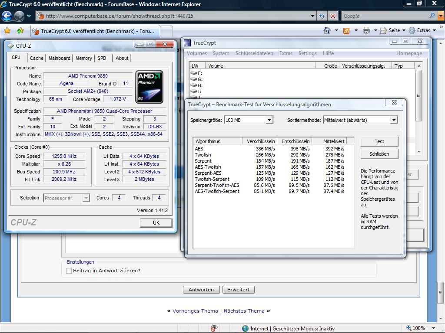Click the stop loading red X icon
Screen dimensions: 445x333
pyautogui.click(x=332, y=16)
